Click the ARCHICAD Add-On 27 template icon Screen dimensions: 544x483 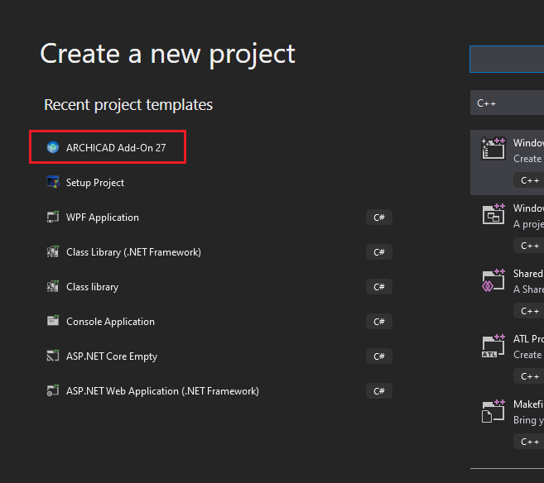[x=53, y=148]
